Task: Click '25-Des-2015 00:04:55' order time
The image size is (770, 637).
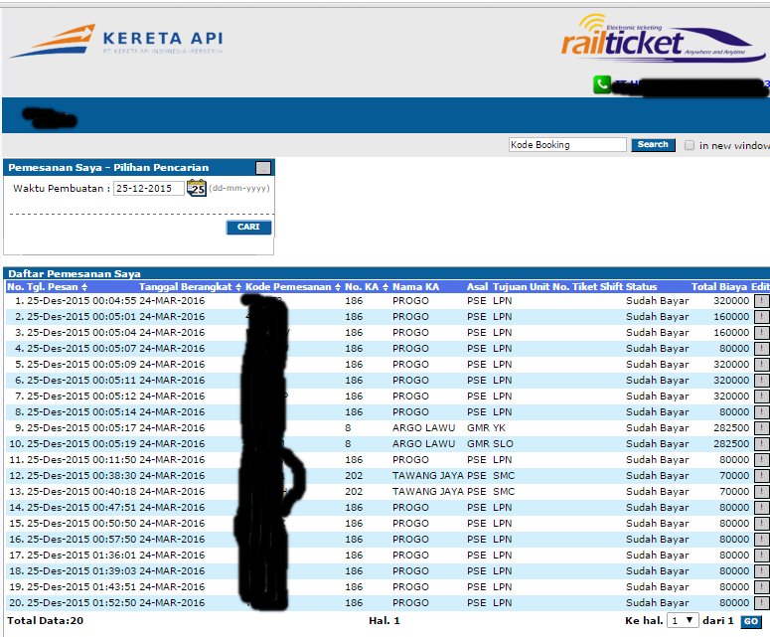Action: pyautogui.click(x=81, y=301)
